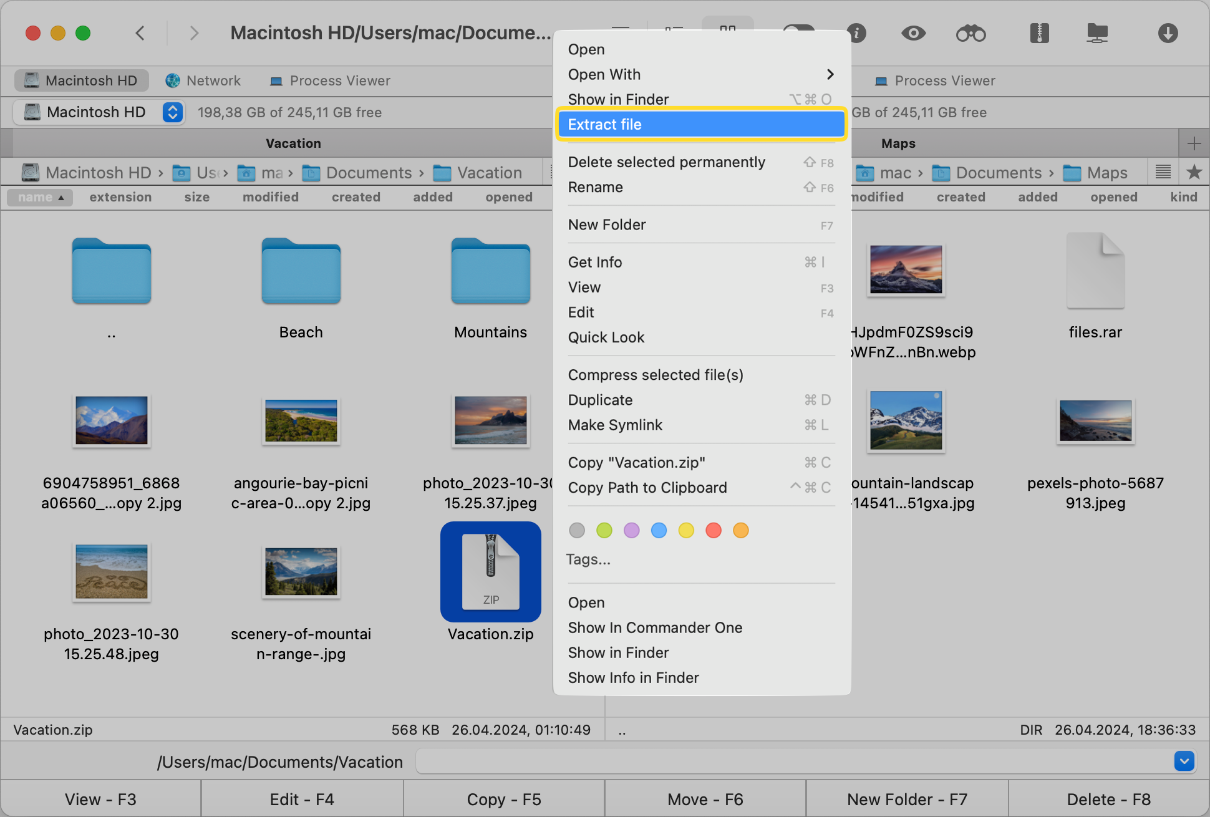Switch to the Network tab
This screenshot has height=817, width=1210.
click(x=204, y=80)
